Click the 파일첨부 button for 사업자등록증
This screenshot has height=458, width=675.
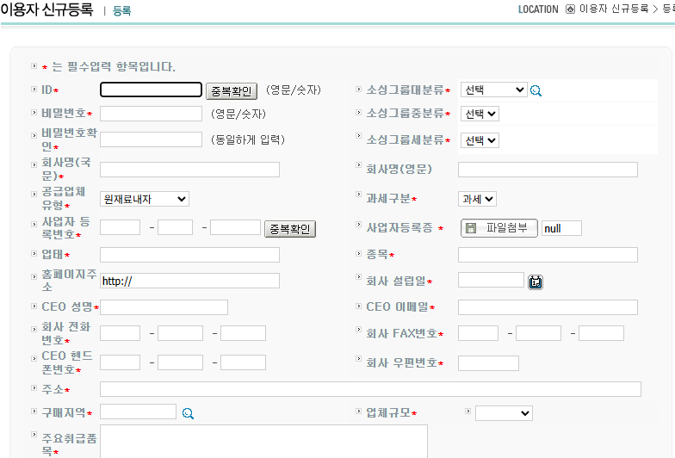[x=499, y=228]
